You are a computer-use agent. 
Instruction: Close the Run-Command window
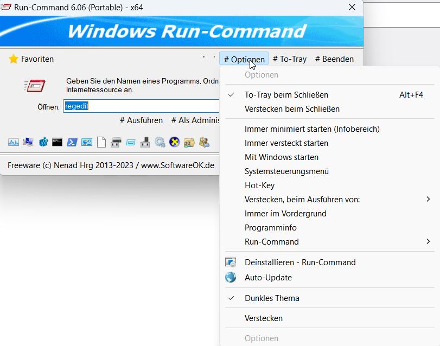pos(352,7)
